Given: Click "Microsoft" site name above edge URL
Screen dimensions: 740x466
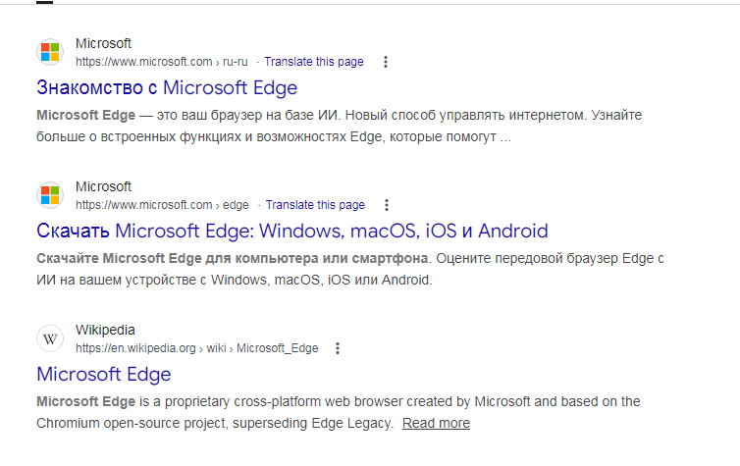Looking at the screenshot, I should point(103,187).
